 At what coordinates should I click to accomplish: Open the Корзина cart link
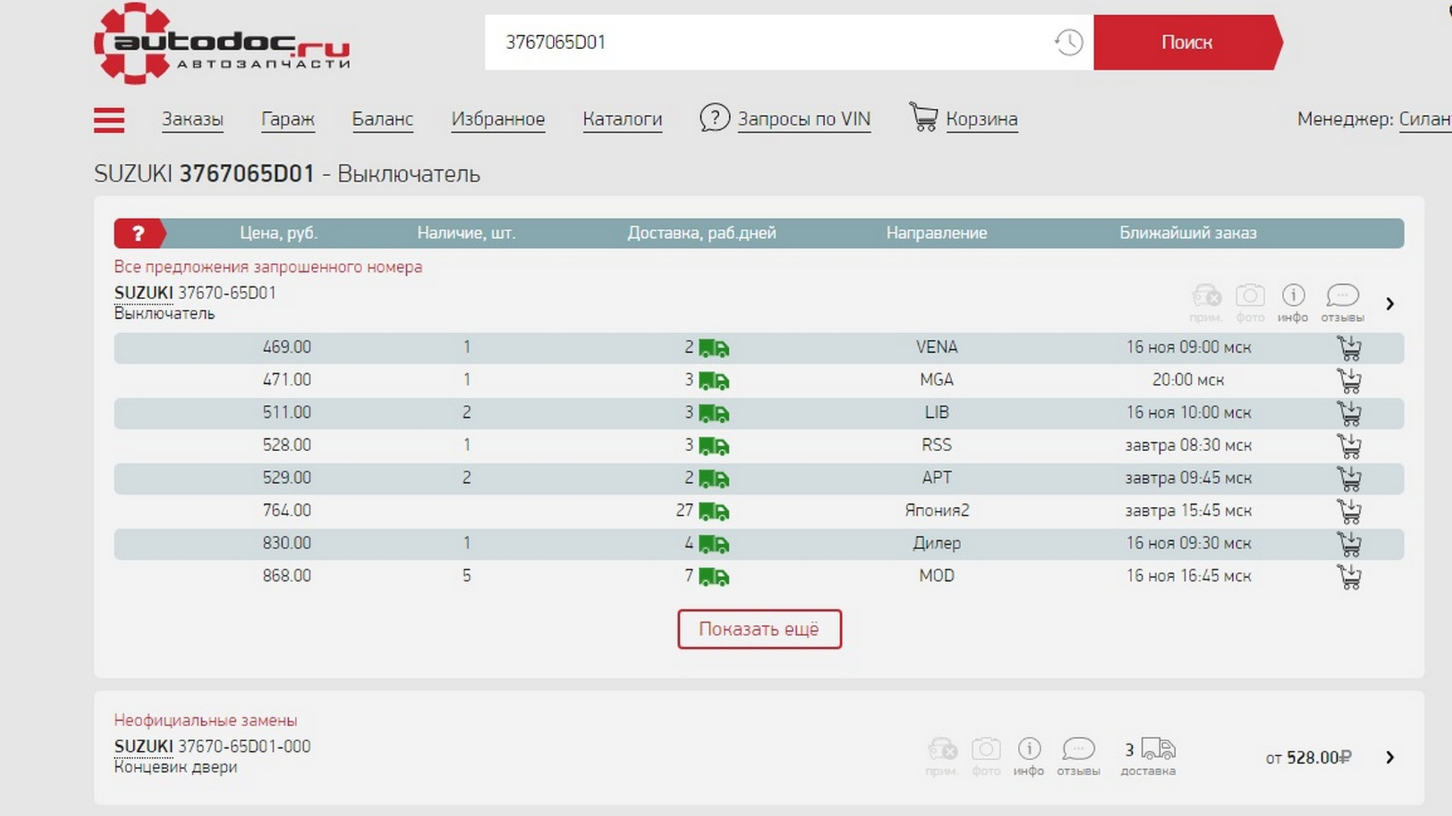[981, 119]
